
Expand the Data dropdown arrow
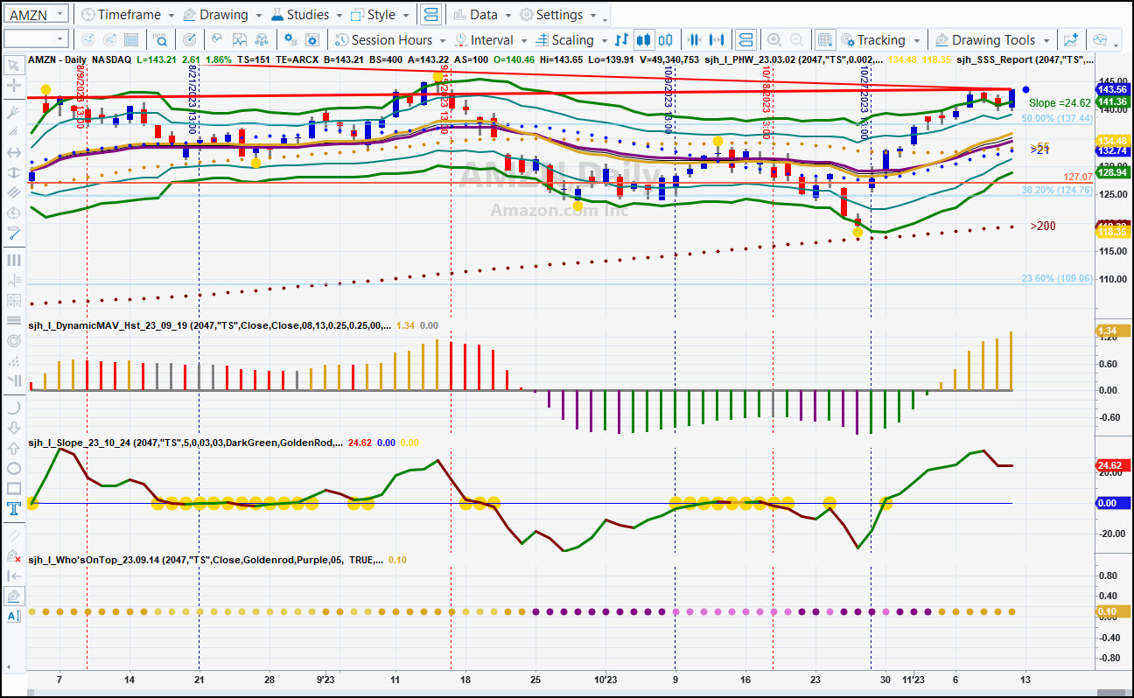(507, 16)
